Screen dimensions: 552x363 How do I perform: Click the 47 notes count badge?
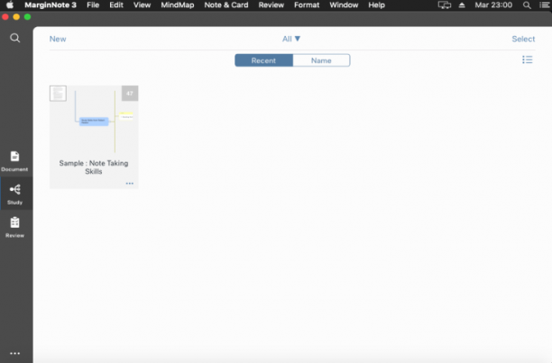coord(130,94)
